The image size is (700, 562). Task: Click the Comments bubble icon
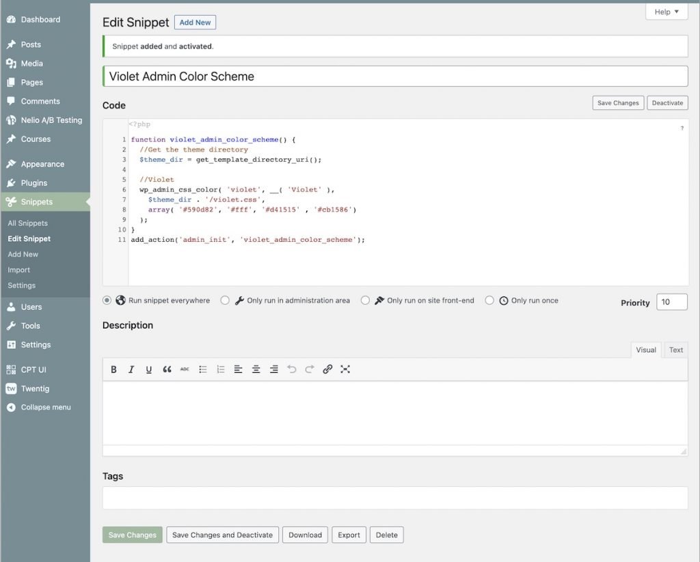11,101
